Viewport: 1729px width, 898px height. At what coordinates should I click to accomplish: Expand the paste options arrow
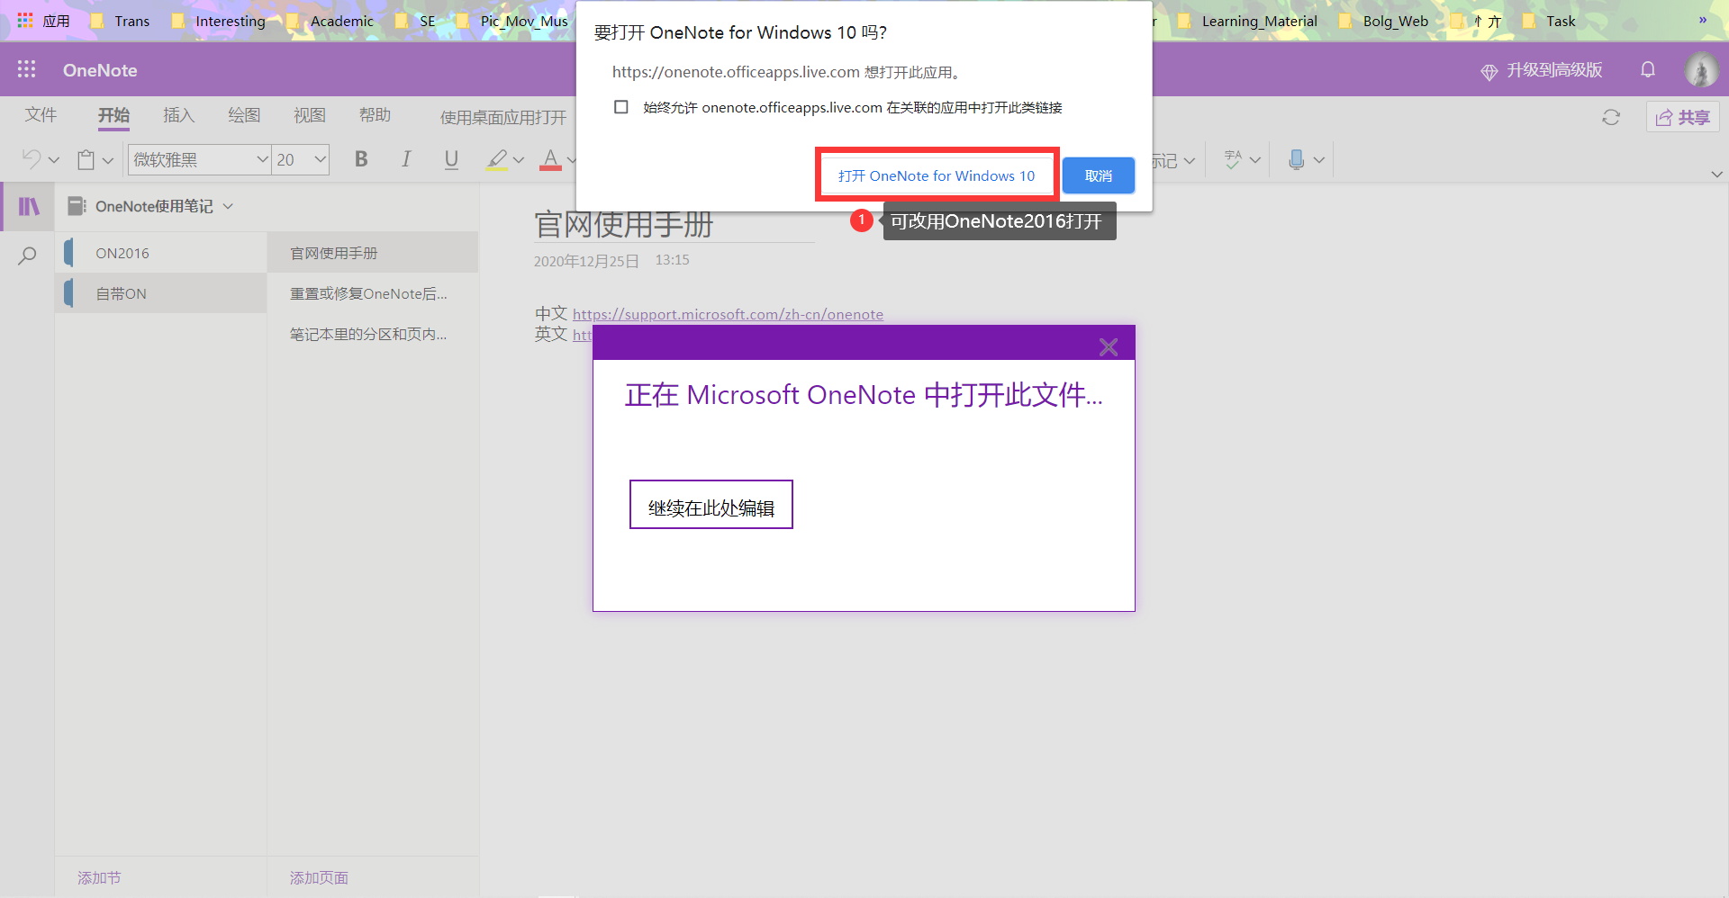pos(108,160)
